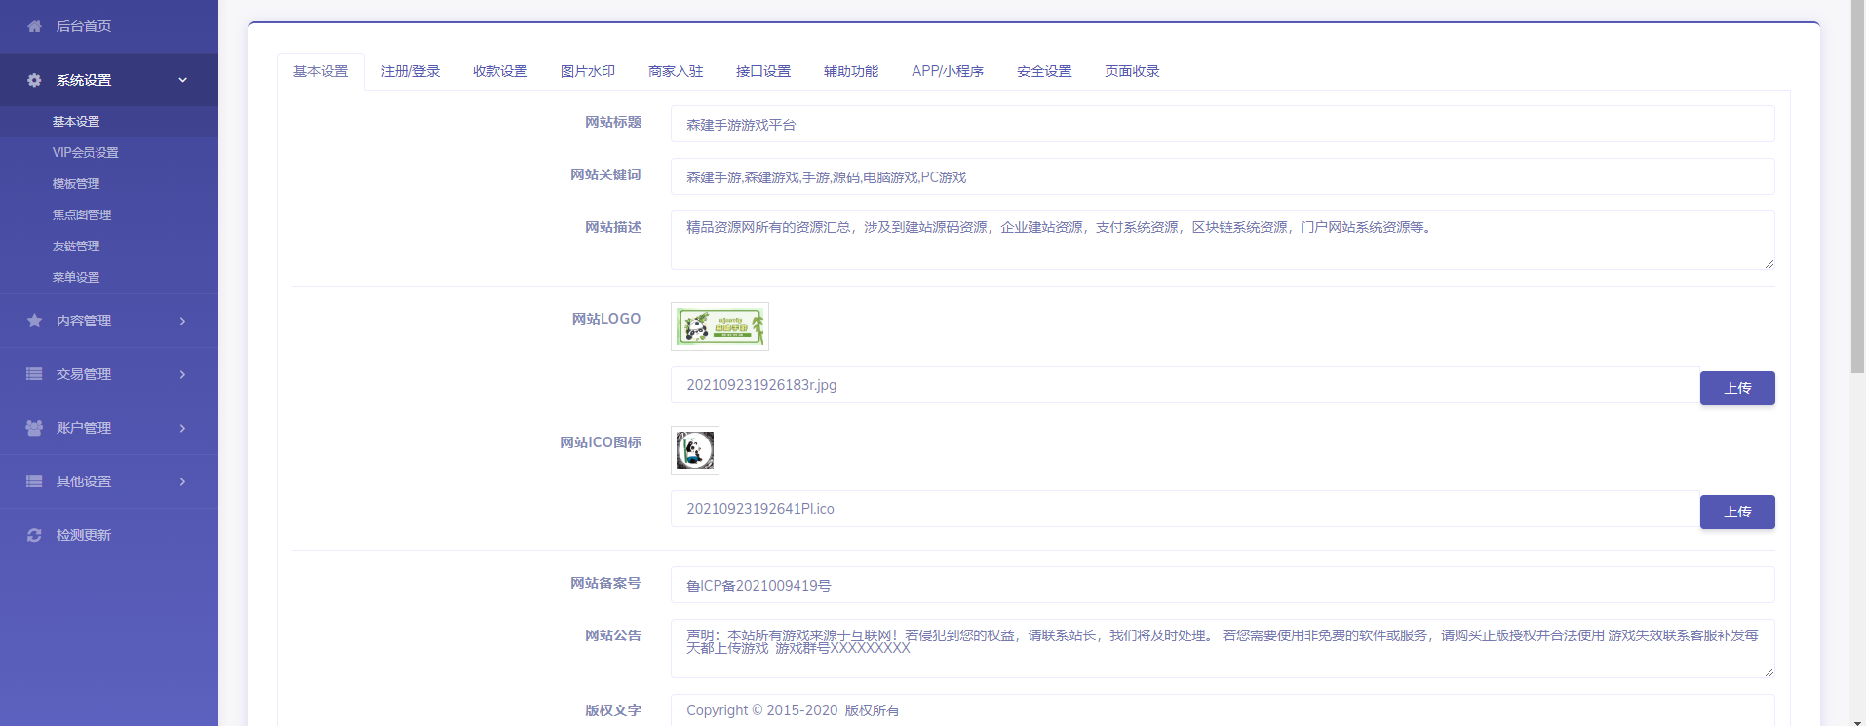Expand the 交易管理 section arrow
This screenshot has height=726, width=1866.
(x=182, y=374)
